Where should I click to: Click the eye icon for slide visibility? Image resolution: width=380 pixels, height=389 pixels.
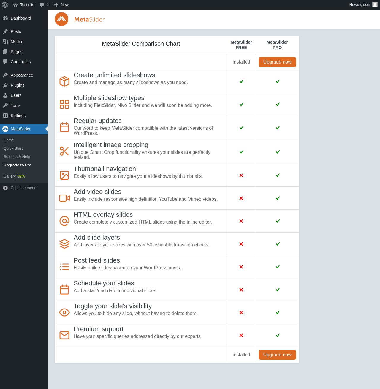tap(64, 312)
